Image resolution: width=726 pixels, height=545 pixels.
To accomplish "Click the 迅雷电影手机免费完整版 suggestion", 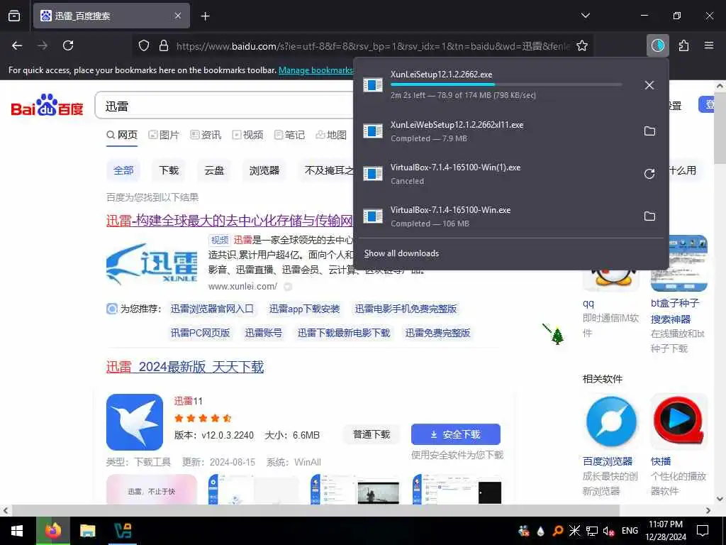I will pyautogui.click(x=406, y=309).
